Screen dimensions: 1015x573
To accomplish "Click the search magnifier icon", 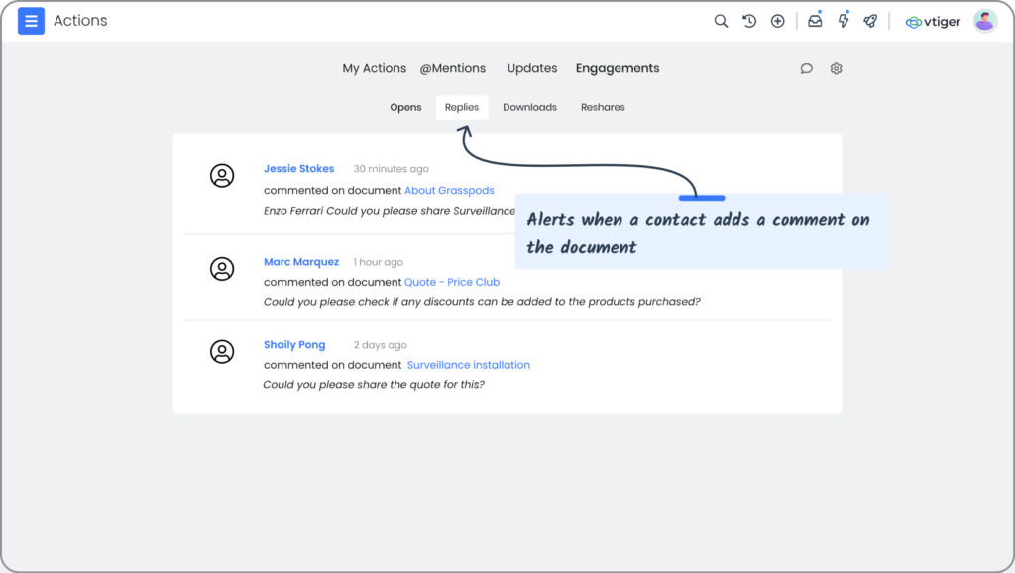I will [x=721, y=22].
